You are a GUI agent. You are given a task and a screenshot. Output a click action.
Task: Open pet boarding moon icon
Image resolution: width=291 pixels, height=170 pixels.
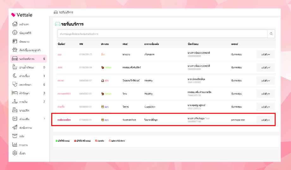pos(15,76)
